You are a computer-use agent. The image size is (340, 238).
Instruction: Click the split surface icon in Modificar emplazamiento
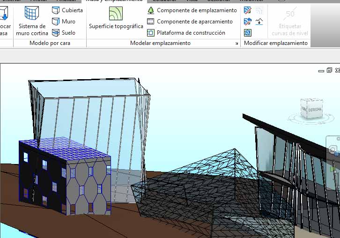coord(248,10)
